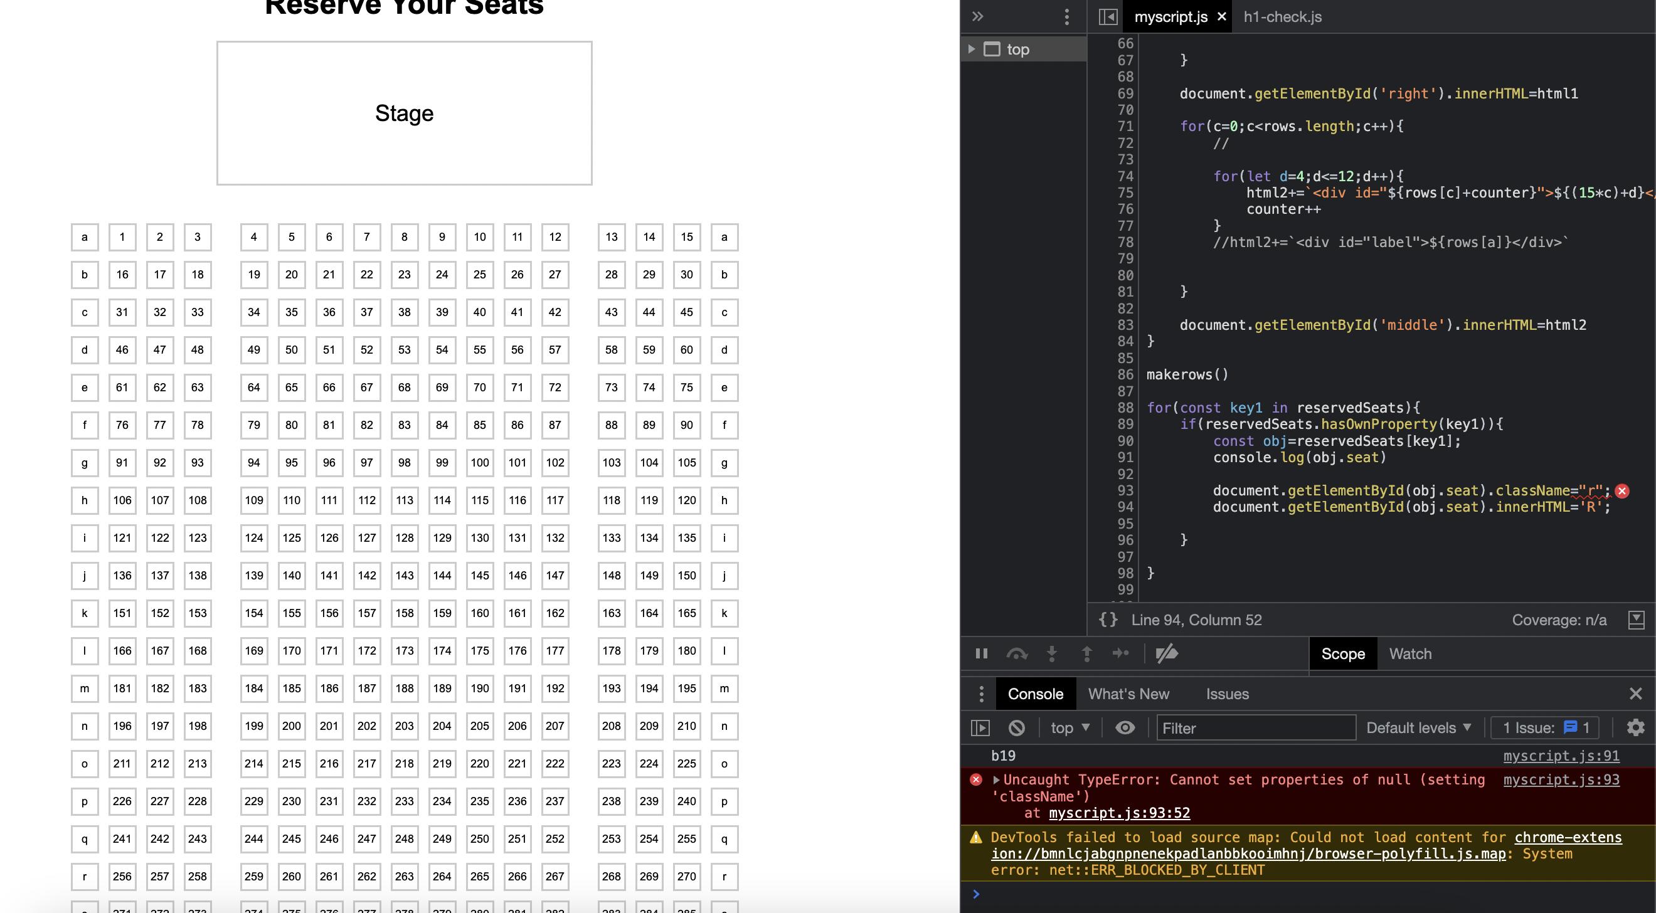The image size is (1656, 913).
Task: Switch to the h1-check.js tab
Action: point(1282,17)
